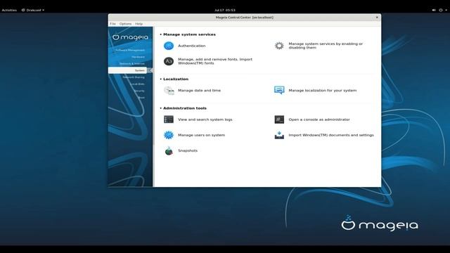Select the Network Sharing tab
This screenshot has height=253, width=450.
tap(134, 77)
